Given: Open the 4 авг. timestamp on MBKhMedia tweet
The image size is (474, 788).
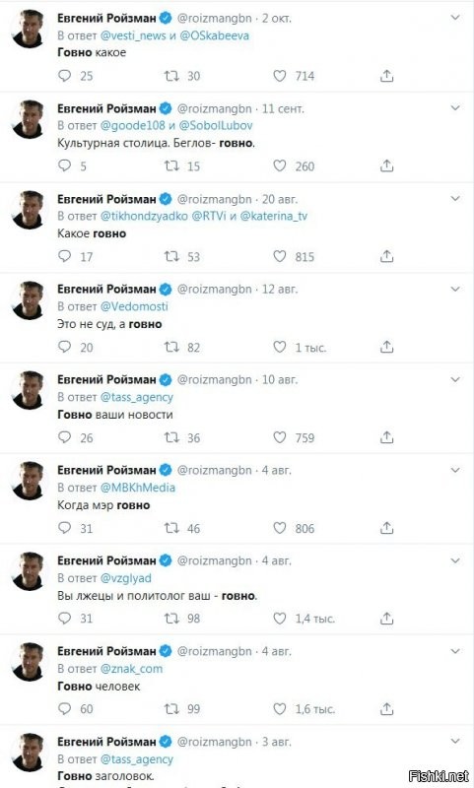Looking at the screenshot, I should [277, 471].
